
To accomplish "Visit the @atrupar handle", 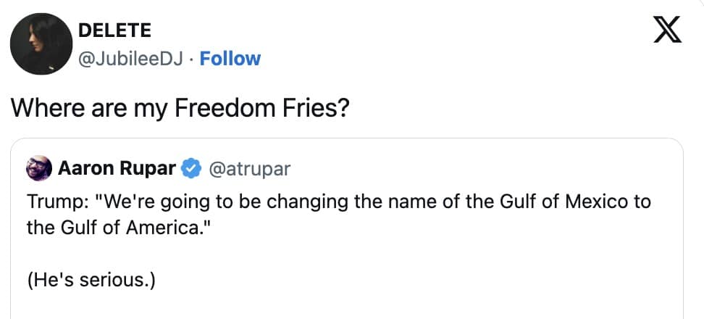I will click(249, 169).
